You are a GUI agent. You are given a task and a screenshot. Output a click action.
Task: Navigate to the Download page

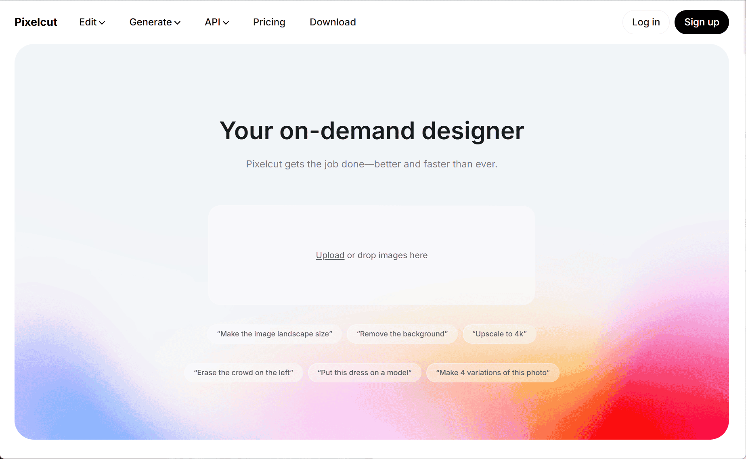332,22
